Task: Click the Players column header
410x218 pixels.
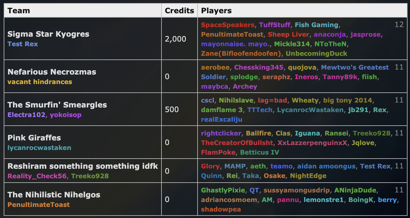Action: point(216,11)
